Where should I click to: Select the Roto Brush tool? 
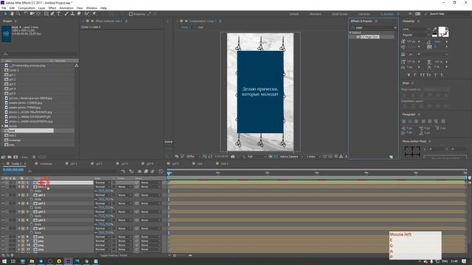[87, 14]
